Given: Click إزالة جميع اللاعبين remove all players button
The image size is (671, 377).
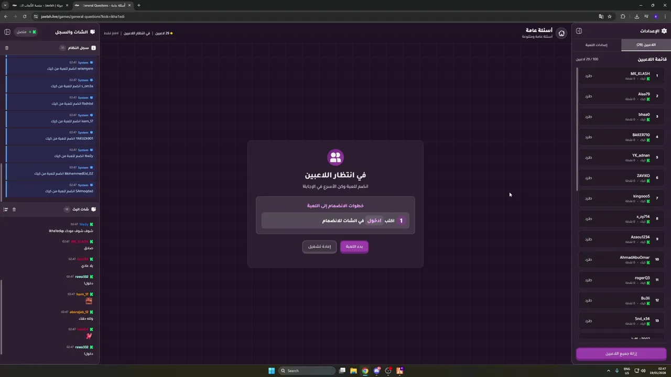Looking at the screenshot, I should 621,353.
